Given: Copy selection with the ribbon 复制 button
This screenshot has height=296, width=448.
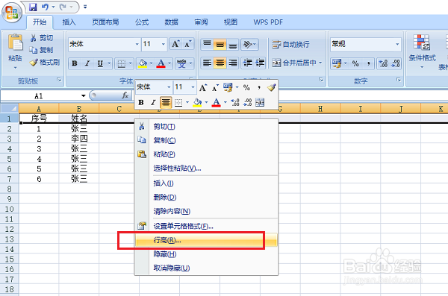Looking at the screenshot, I should coord(42,50).
